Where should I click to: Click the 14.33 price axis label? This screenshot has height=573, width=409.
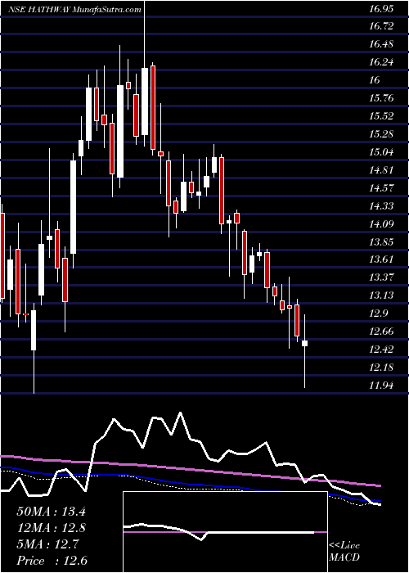(x=382, y=206)
